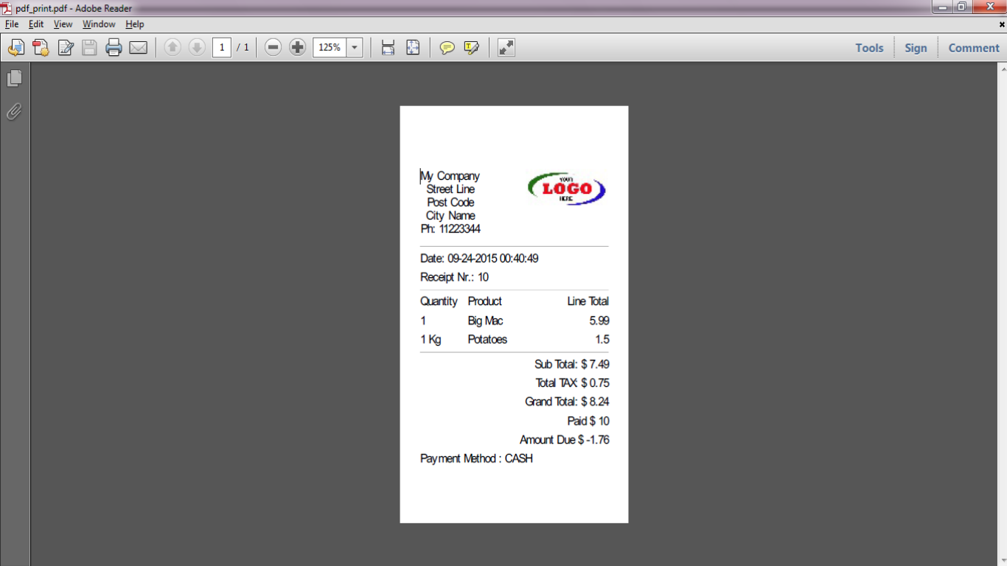The width and height of the screenshot is (1007, 566).
Task: Add a sticky note comment
Action: point(447,48)
